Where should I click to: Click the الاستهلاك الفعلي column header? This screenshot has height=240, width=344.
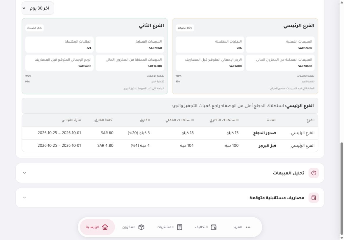coord(179,120)
